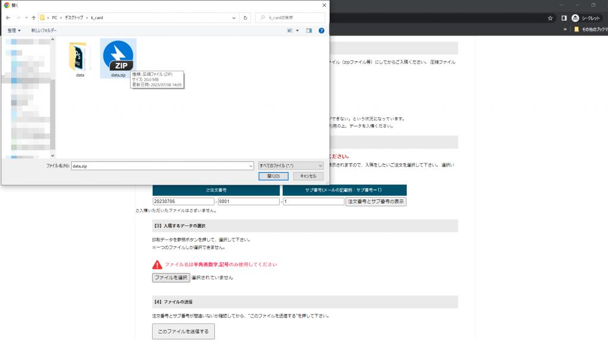Open Chrome side panel icon
The image size is (608, 340).
click(563, 18)
